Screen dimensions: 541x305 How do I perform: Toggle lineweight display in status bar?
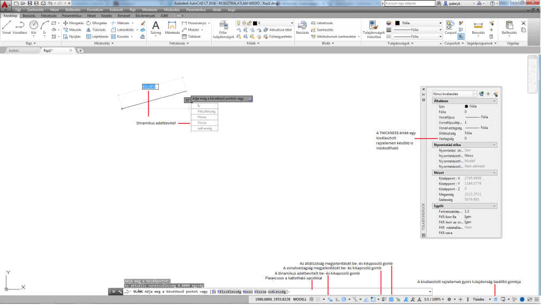coord(384,300)
